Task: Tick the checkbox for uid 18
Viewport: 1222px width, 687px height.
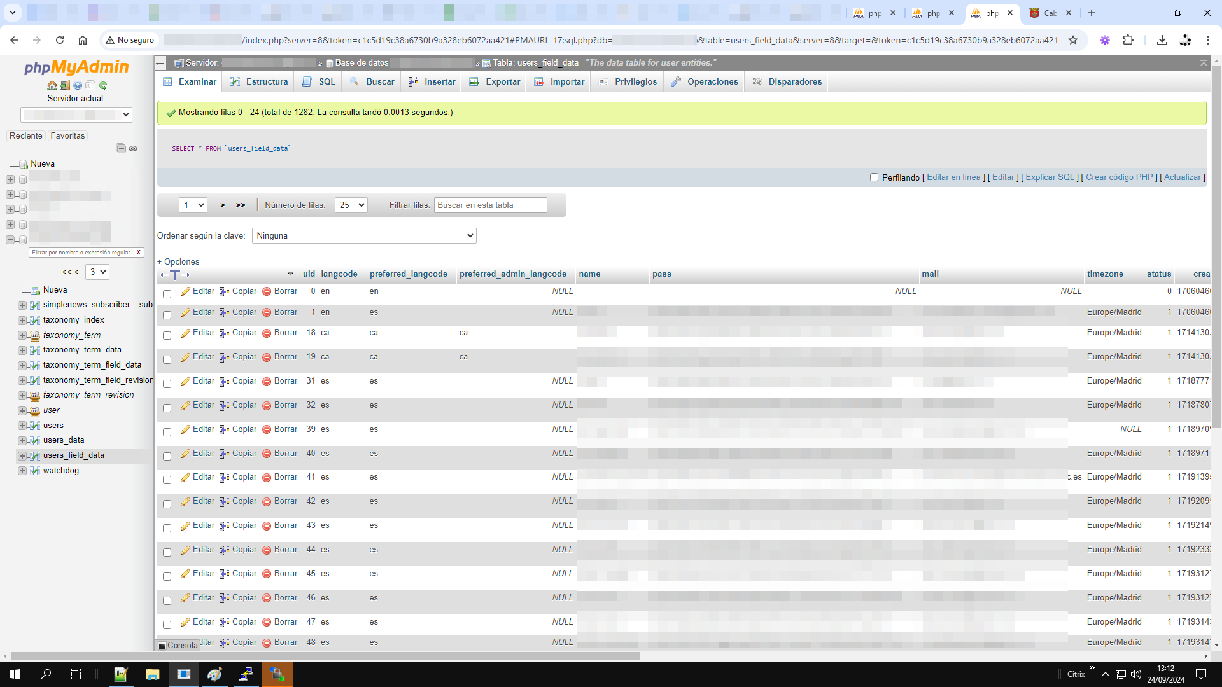Action: tap(167, 335)
